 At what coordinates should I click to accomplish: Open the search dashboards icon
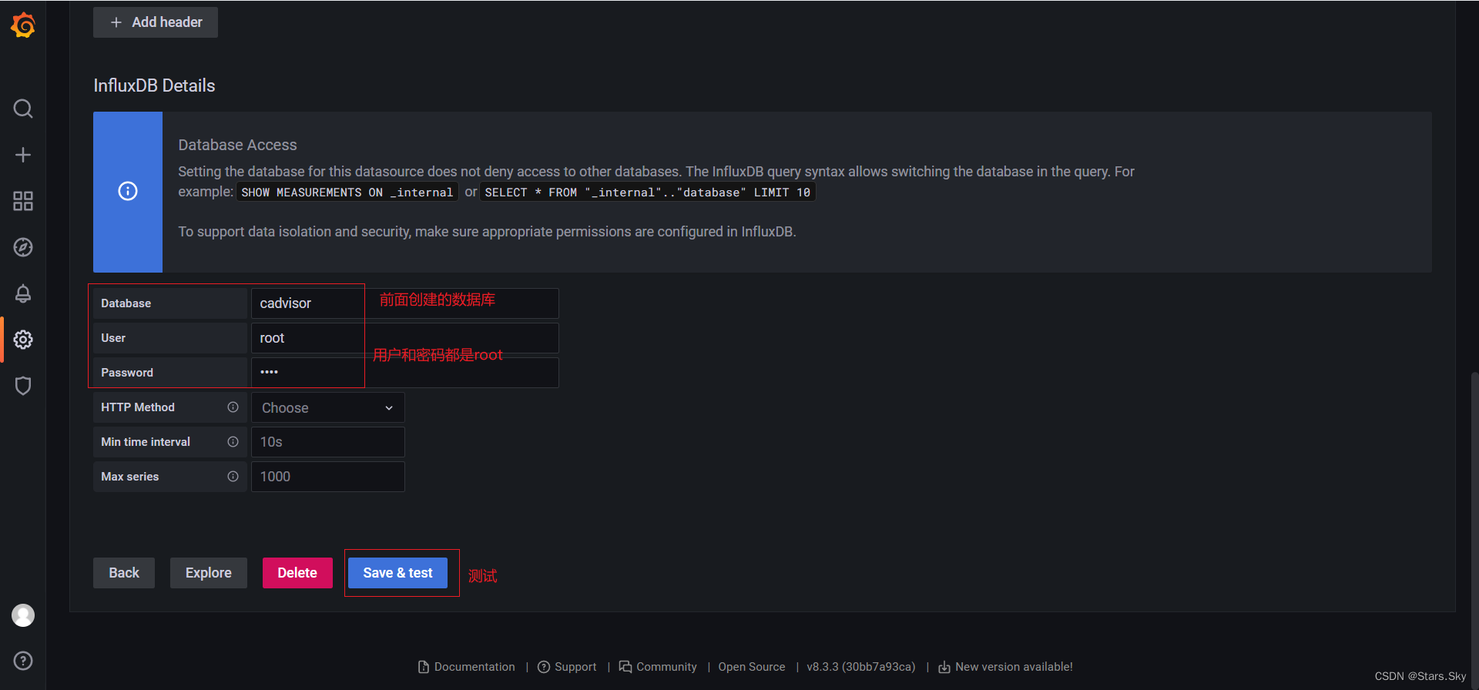click(23, 109)
